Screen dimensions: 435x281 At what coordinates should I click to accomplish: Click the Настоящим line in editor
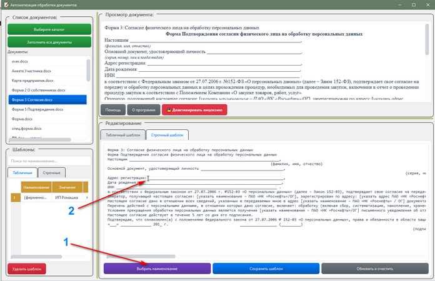pyautogui.click(x=194, y=159)
